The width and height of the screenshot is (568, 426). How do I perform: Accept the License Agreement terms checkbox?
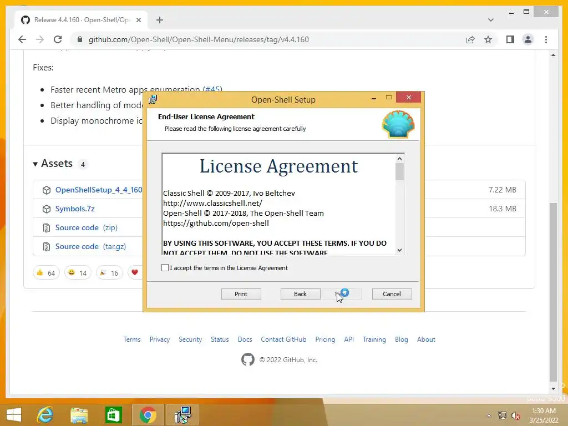165,268
